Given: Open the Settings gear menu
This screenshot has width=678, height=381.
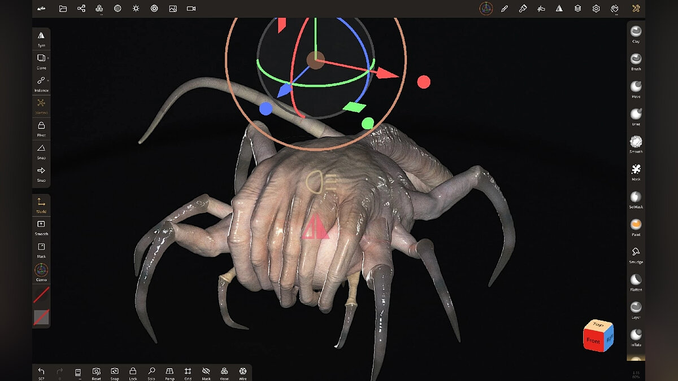Looking at the screenshot, I should [596, 8].
